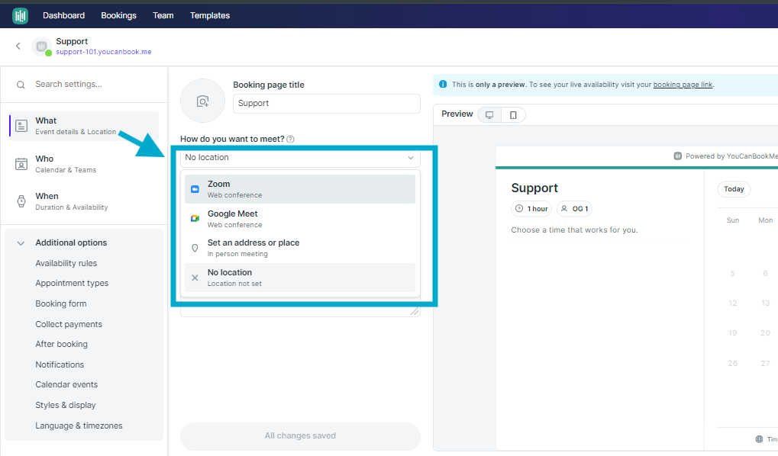Open Collect payments settings
Viewport: 778px width, 456px height.
tap(69, 324)
